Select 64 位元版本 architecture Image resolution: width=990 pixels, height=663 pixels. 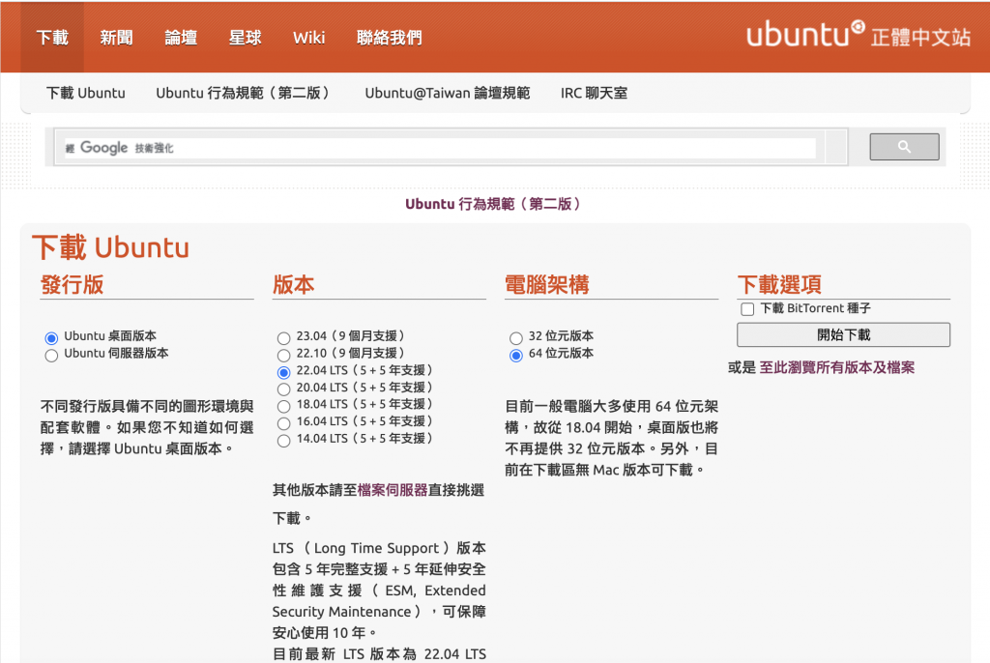(x=516, y=356)
